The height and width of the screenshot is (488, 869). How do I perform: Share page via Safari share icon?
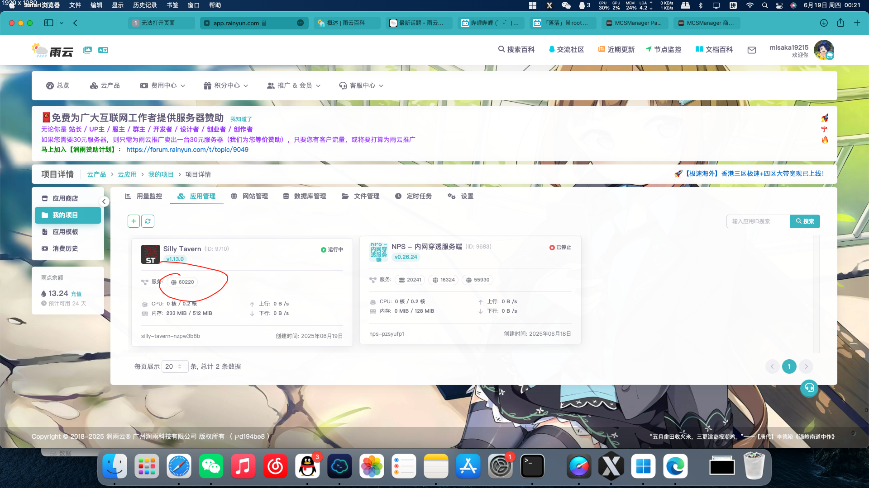pyautogui.click(x=840, y=23)
